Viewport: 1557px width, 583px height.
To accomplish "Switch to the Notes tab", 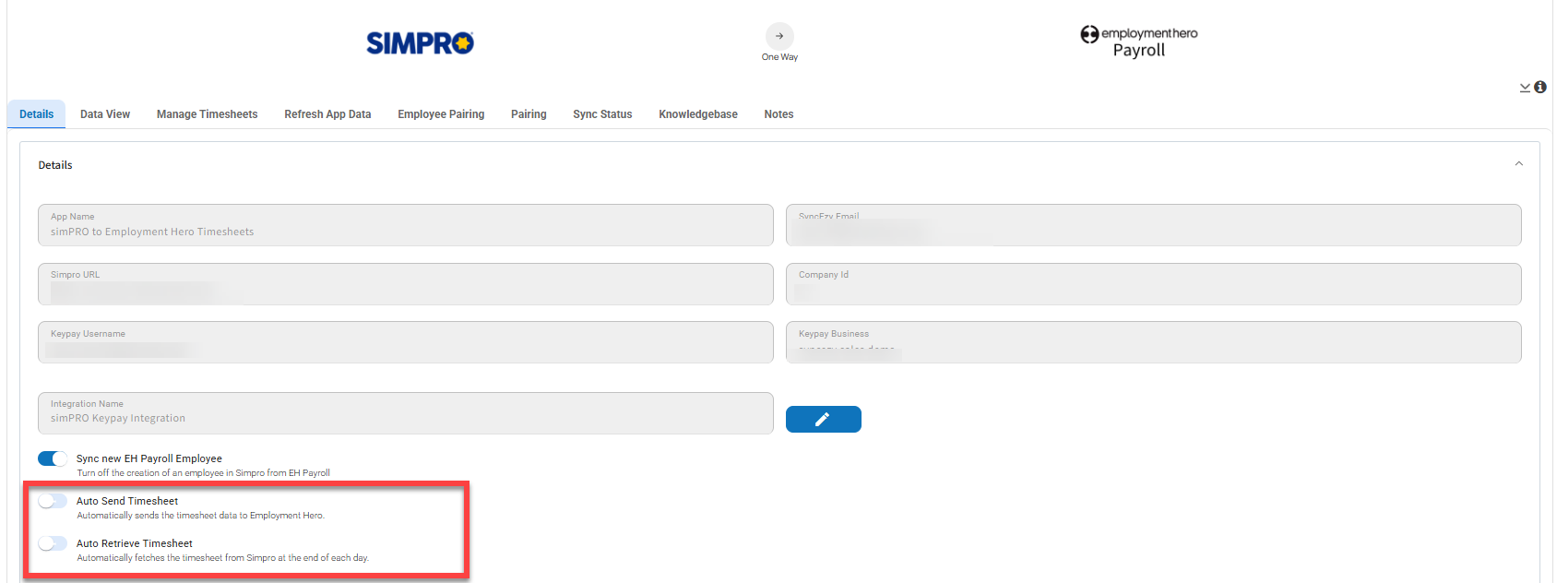I will [778, 114].
